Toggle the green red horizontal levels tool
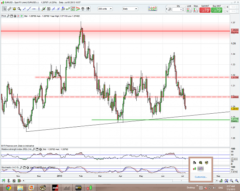 (73, 9)
